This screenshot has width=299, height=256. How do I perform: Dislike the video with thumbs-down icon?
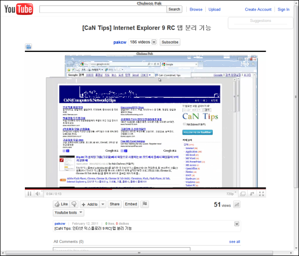[x=74, y=204]
